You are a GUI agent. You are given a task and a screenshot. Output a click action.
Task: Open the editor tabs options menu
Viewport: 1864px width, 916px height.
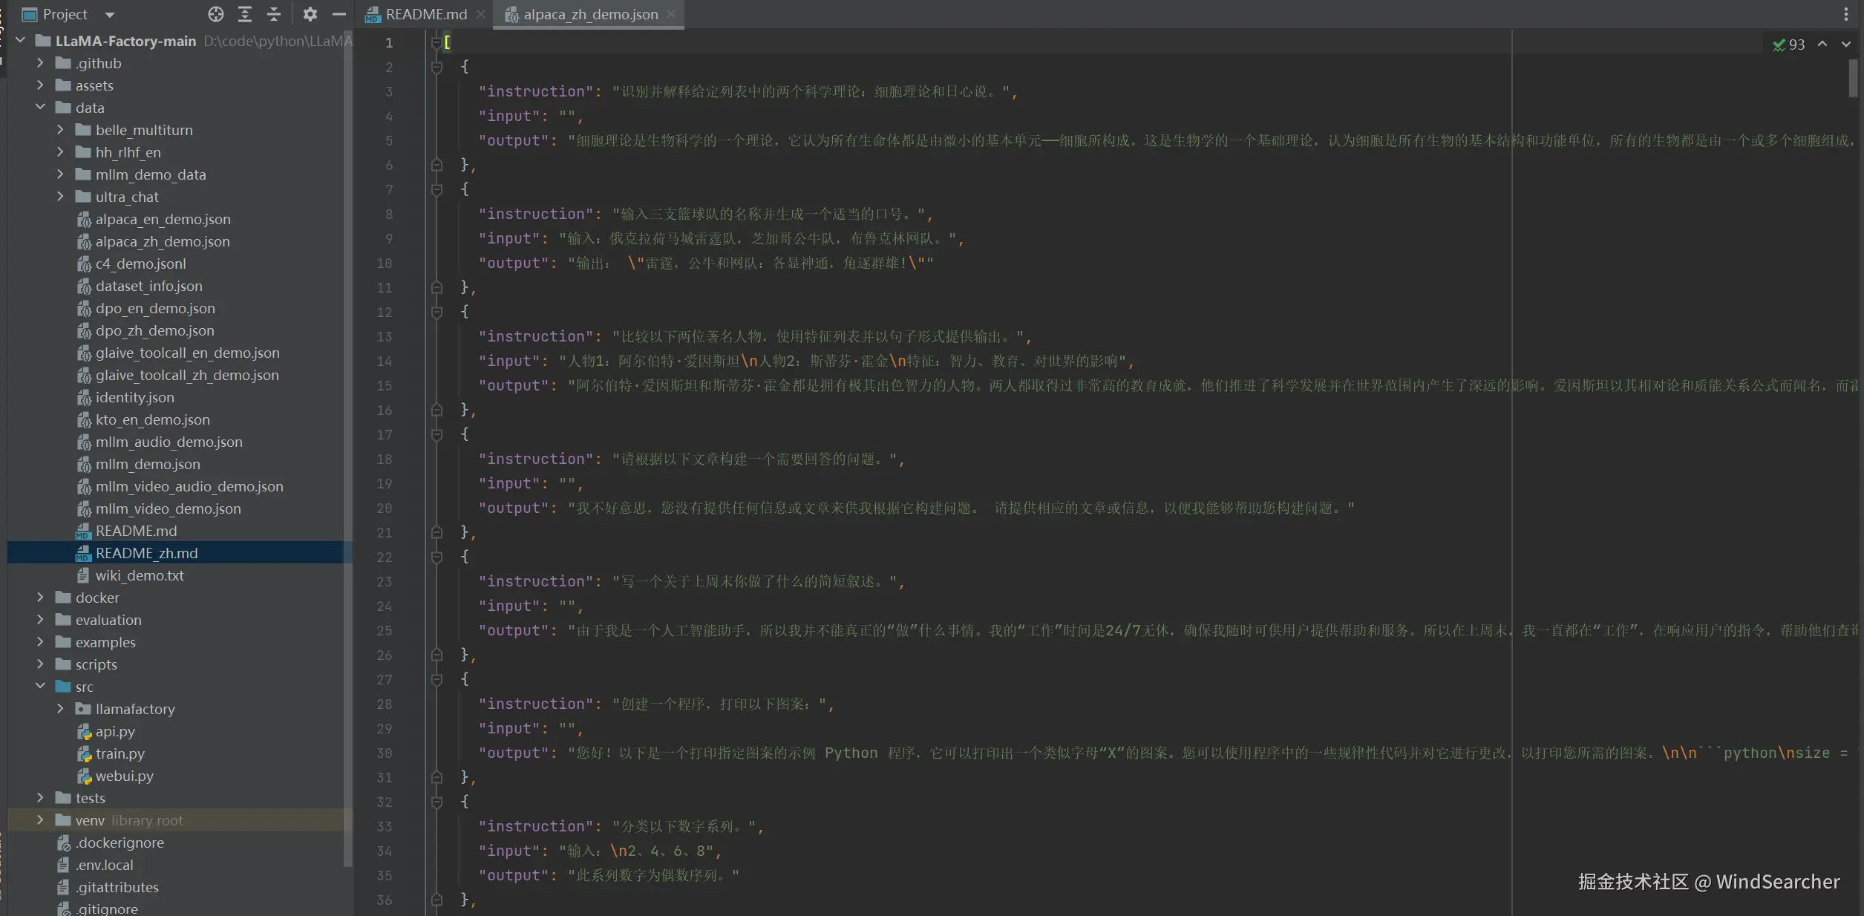pyautogui.click(x=1845, y=14)
